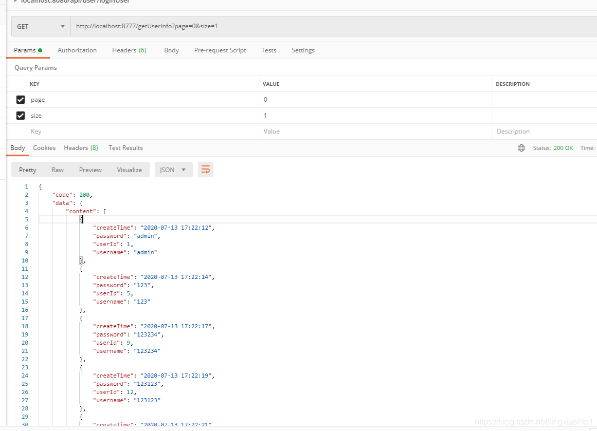Open the Tests tab
The image size is (597, 431).
click(x=269, y=50)
